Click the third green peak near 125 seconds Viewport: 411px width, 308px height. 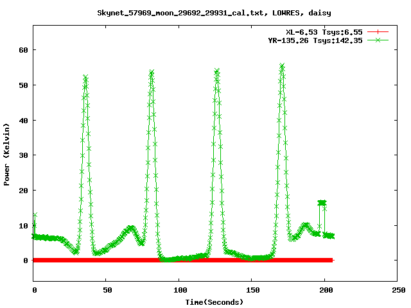tap(217, 71)
